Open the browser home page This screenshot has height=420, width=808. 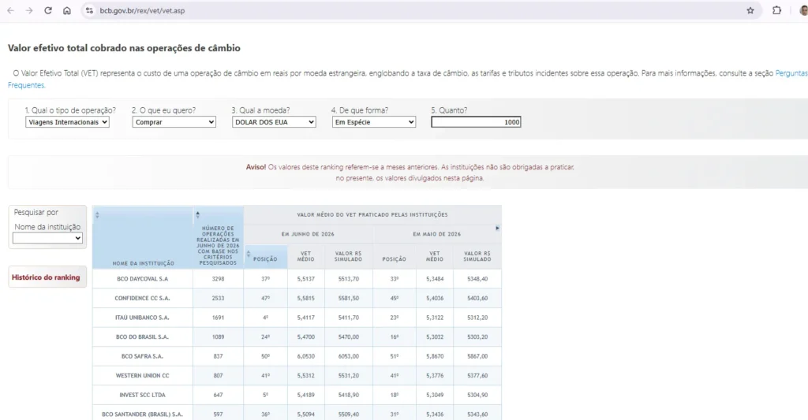click(x=67, y=10)
